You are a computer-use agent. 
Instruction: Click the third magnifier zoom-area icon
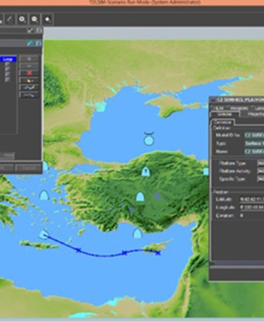(x=48, y=19)
